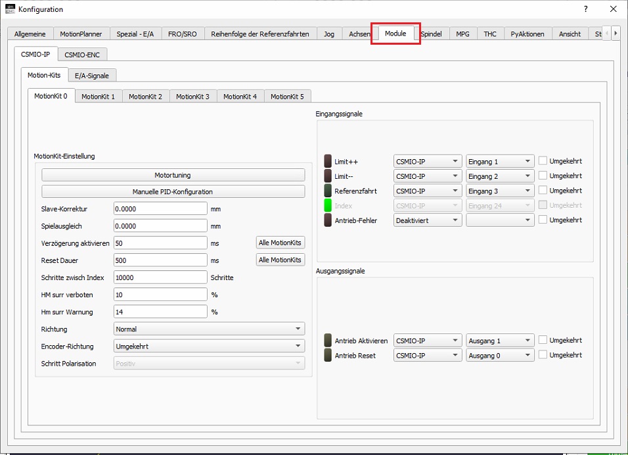Image resolution: width=628 pixels, height=455 pixels.
Task: Toggle Umgekehrt for Referenzfahrt input
Action: (x=543, y=191)
